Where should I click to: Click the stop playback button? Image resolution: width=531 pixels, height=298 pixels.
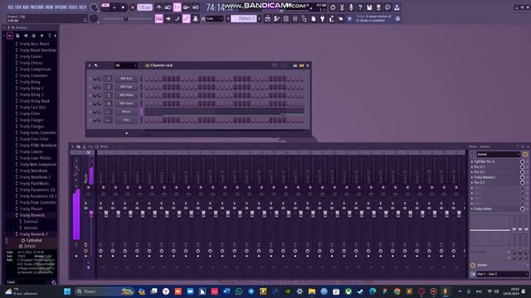pos(123,7)
